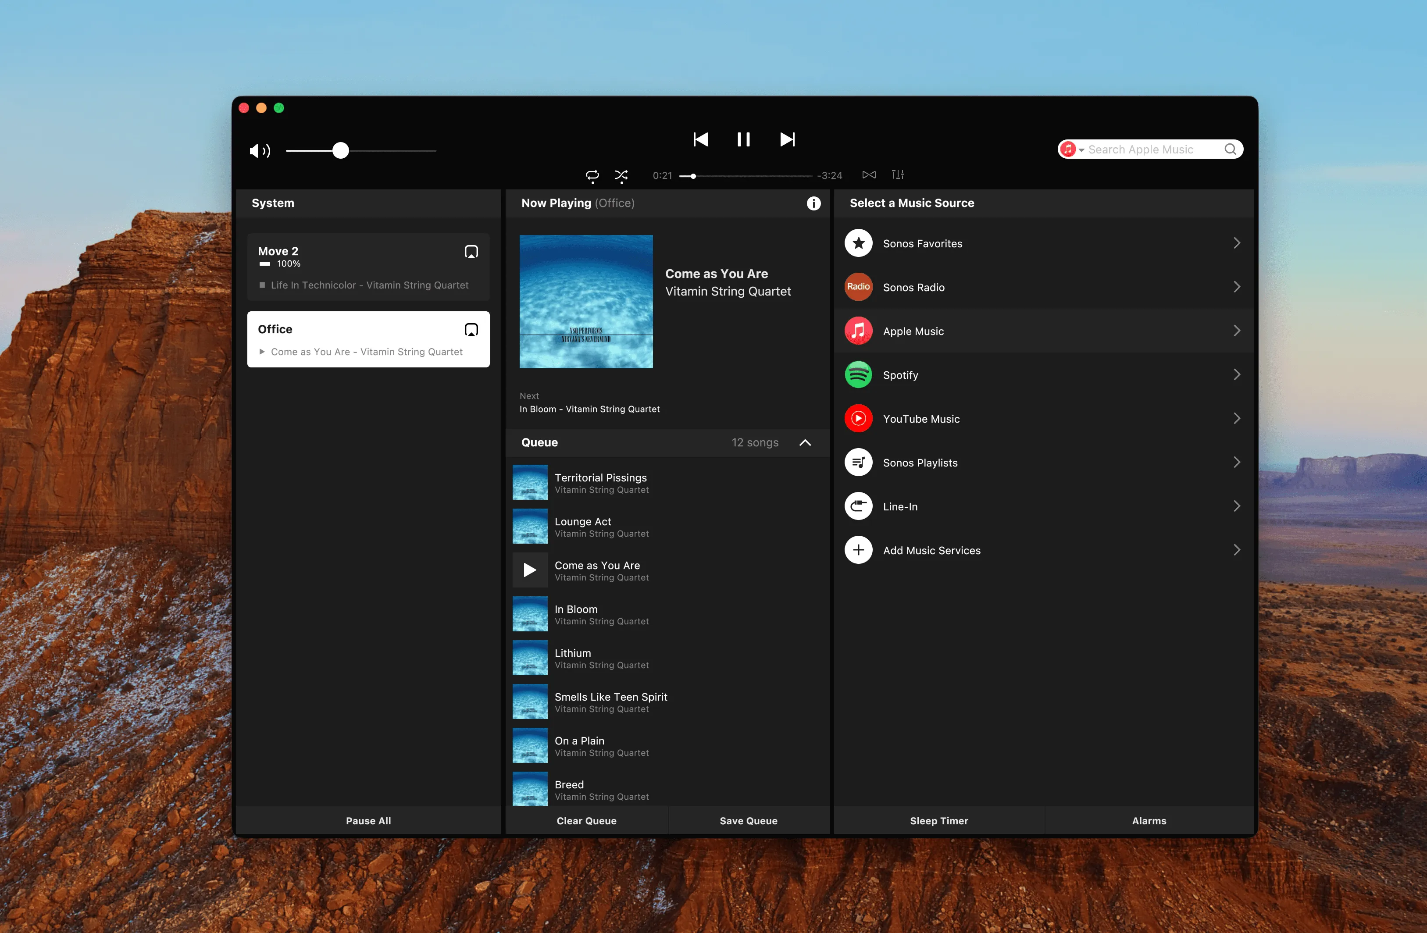The image size is (1427, 933).
Task: Toggle crossfade between tracks
Action: click(x=869, y=174)
